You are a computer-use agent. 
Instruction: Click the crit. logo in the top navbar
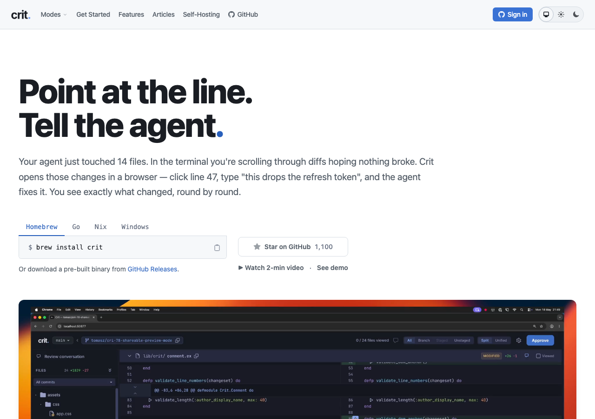point(20,14)
